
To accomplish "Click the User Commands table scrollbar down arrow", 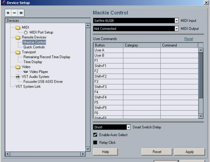I will coord(201,116).
